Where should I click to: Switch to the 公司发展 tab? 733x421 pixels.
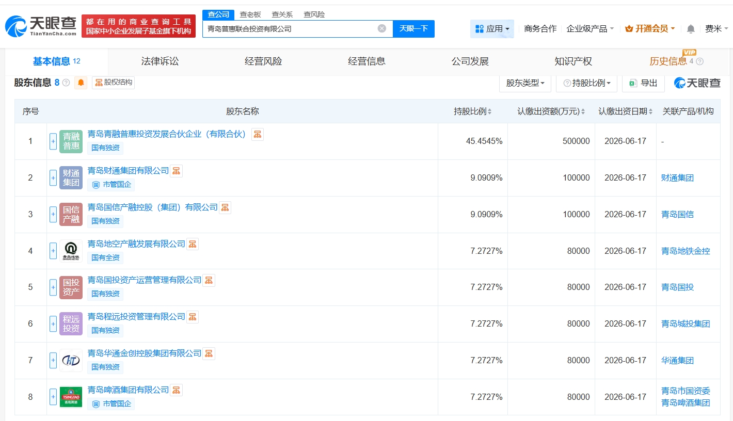(x=470, y=61)
